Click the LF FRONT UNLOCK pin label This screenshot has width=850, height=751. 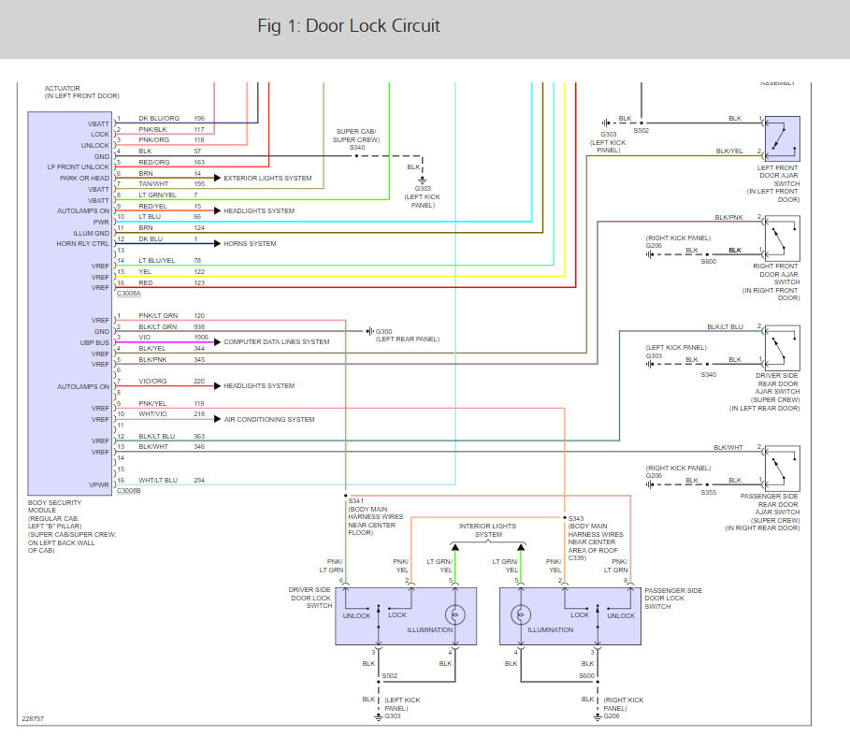[78, 167]
